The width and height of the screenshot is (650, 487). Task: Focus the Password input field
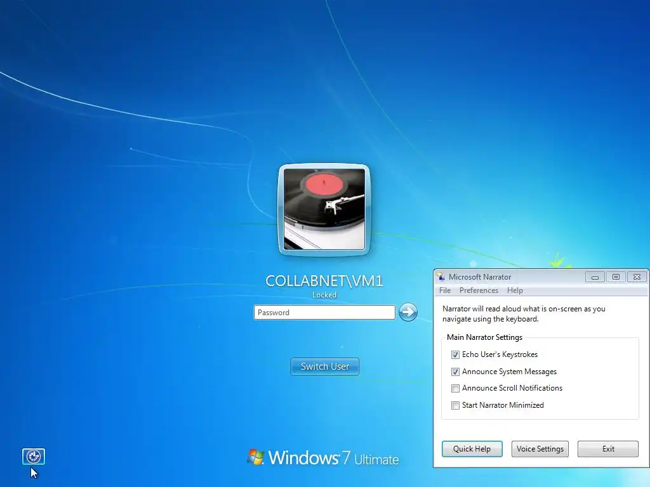324,312
